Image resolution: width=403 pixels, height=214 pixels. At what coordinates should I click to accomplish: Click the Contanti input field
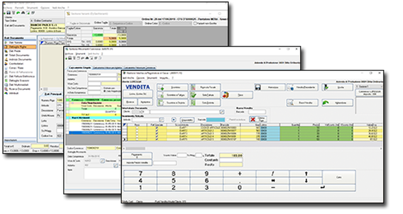(x=231, y=160)
